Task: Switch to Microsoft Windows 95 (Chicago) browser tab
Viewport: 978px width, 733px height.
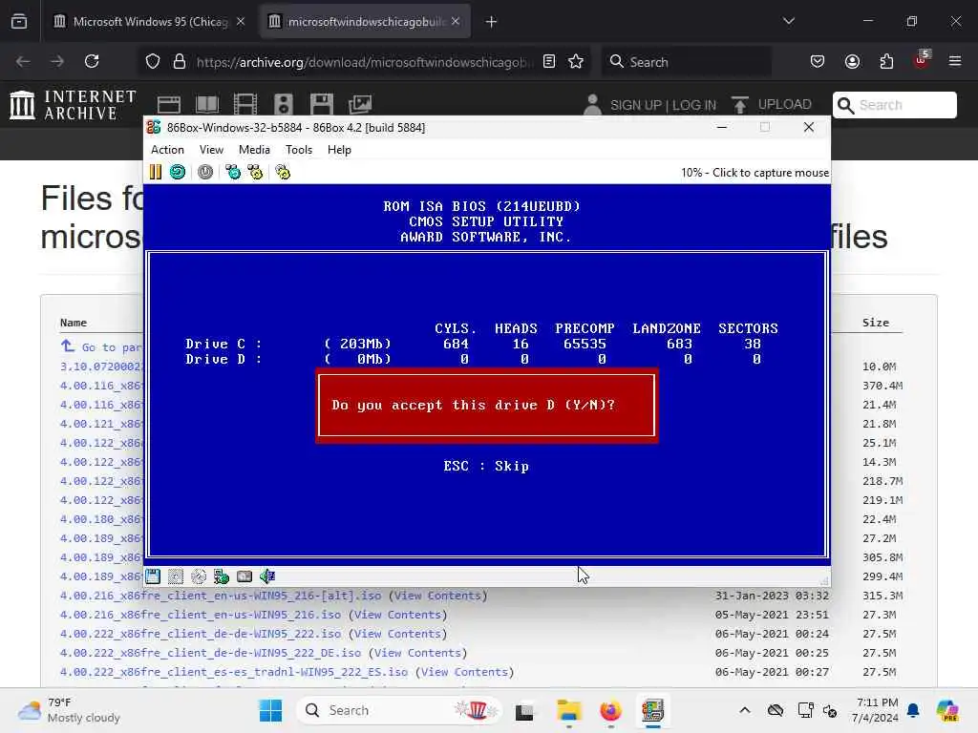Action: pos(150,22)
